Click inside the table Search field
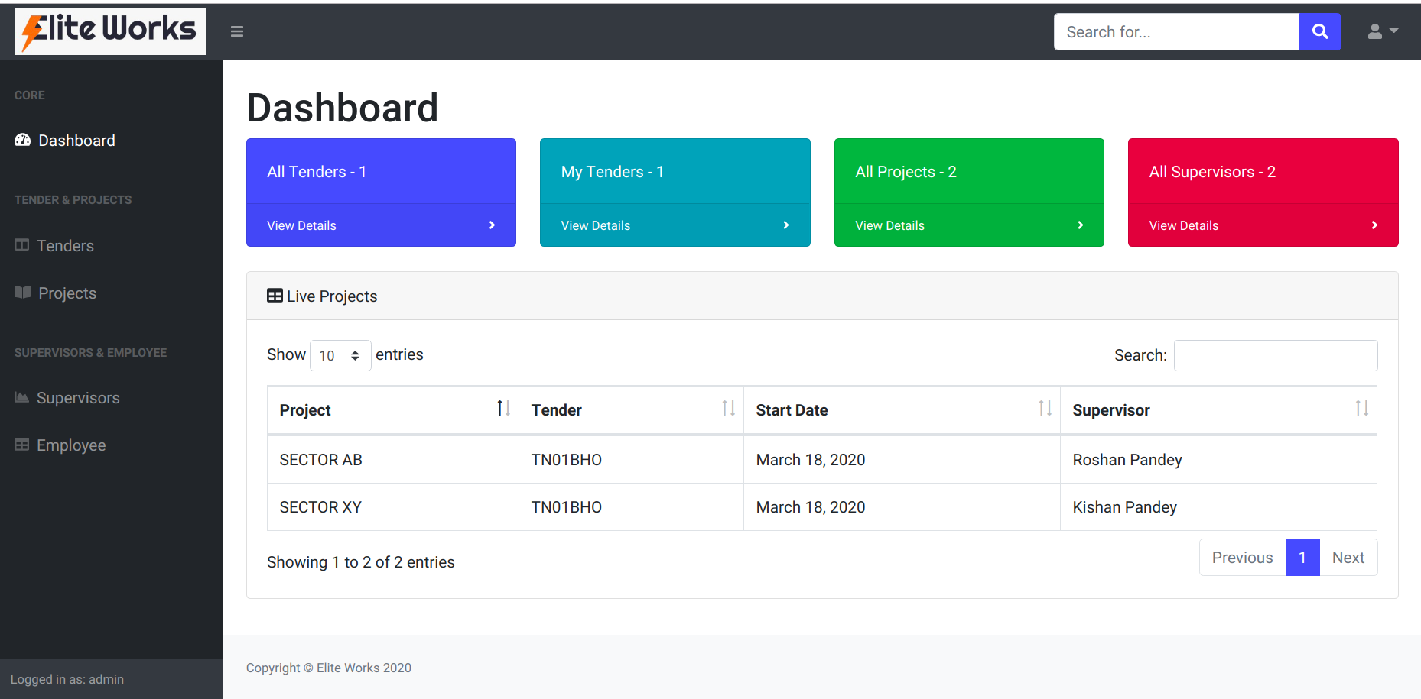1421x699 pixels. tap(1275, 355)
